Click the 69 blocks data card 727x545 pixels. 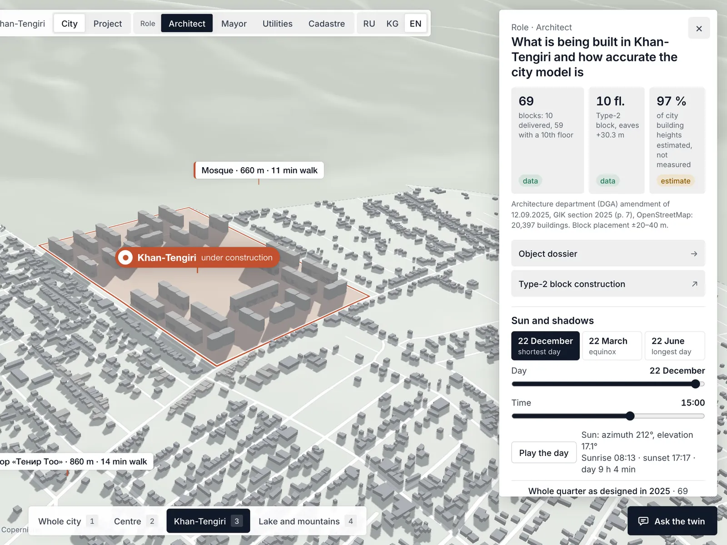point(548,140)
